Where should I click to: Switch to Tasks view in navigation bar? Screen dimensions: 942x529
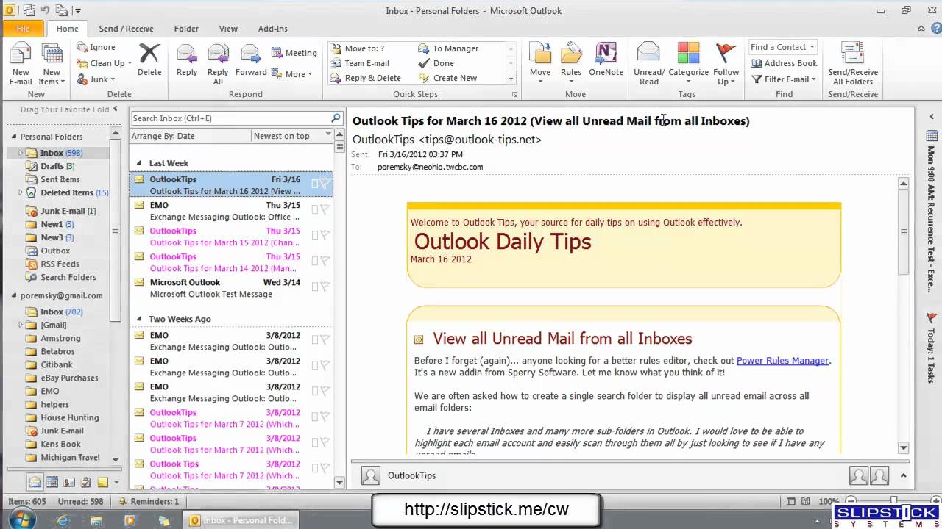click(86, 482)
